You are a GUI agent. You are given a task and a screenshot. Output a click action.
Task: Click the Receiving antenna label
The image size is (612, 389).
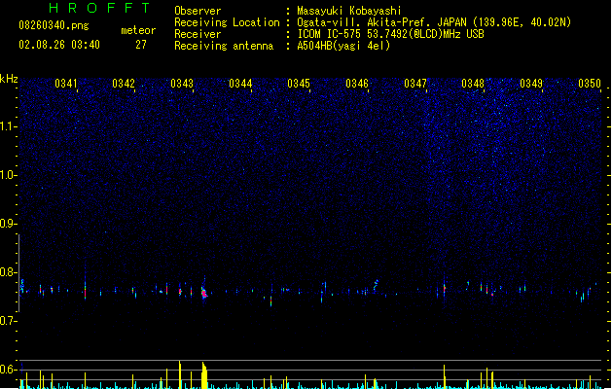tap(224, 46)
